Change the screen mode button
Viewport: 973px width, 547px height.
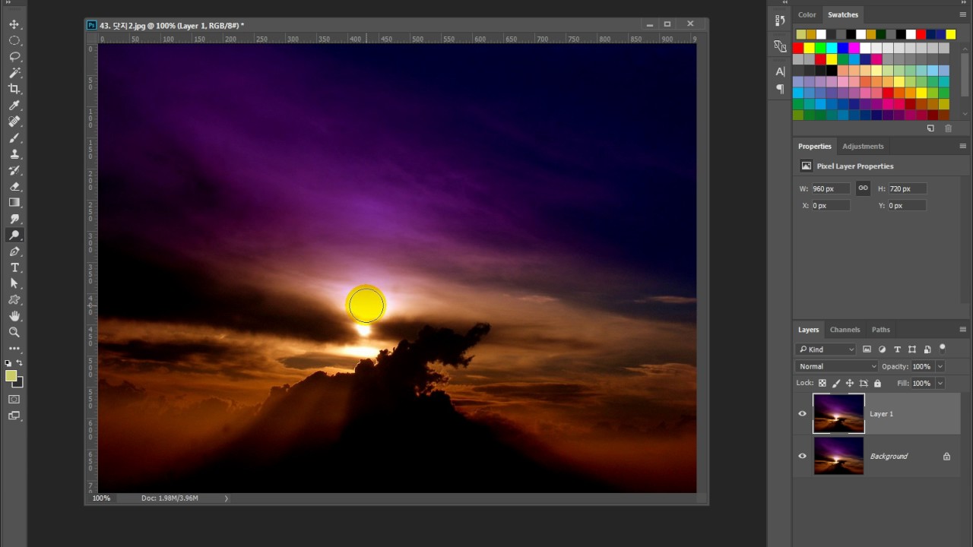coord(14,416)
